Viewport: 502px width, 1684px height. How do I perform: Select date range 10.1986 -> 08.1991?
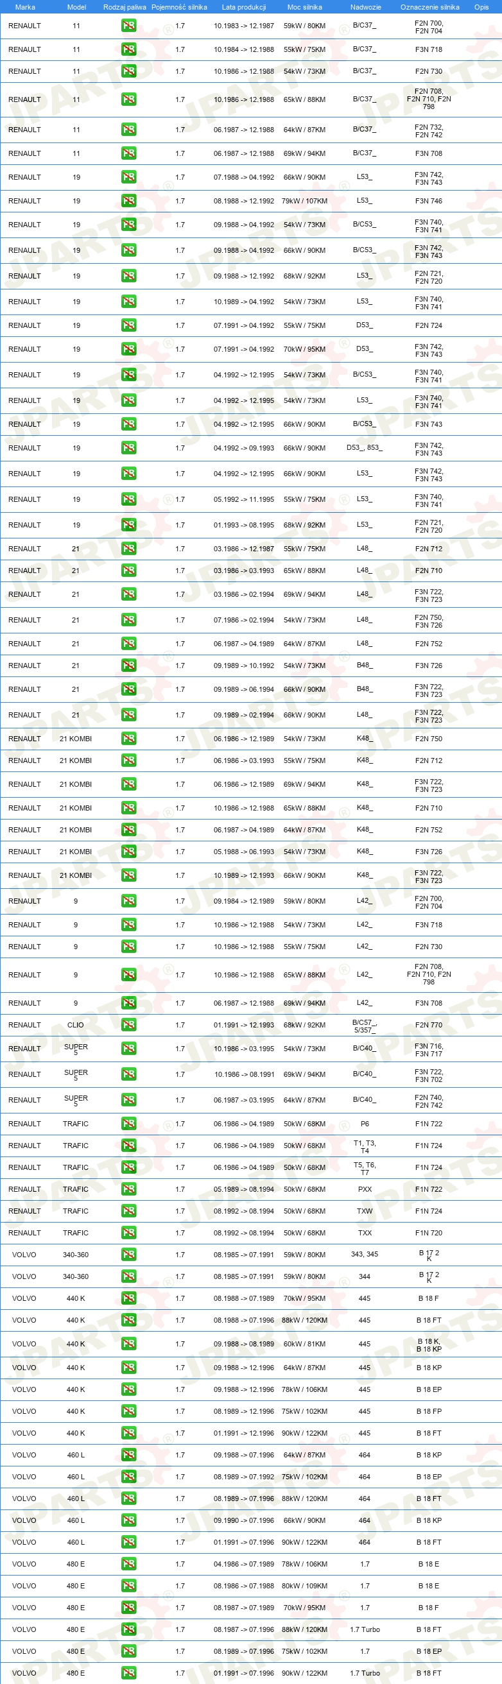pos(244,1074)
